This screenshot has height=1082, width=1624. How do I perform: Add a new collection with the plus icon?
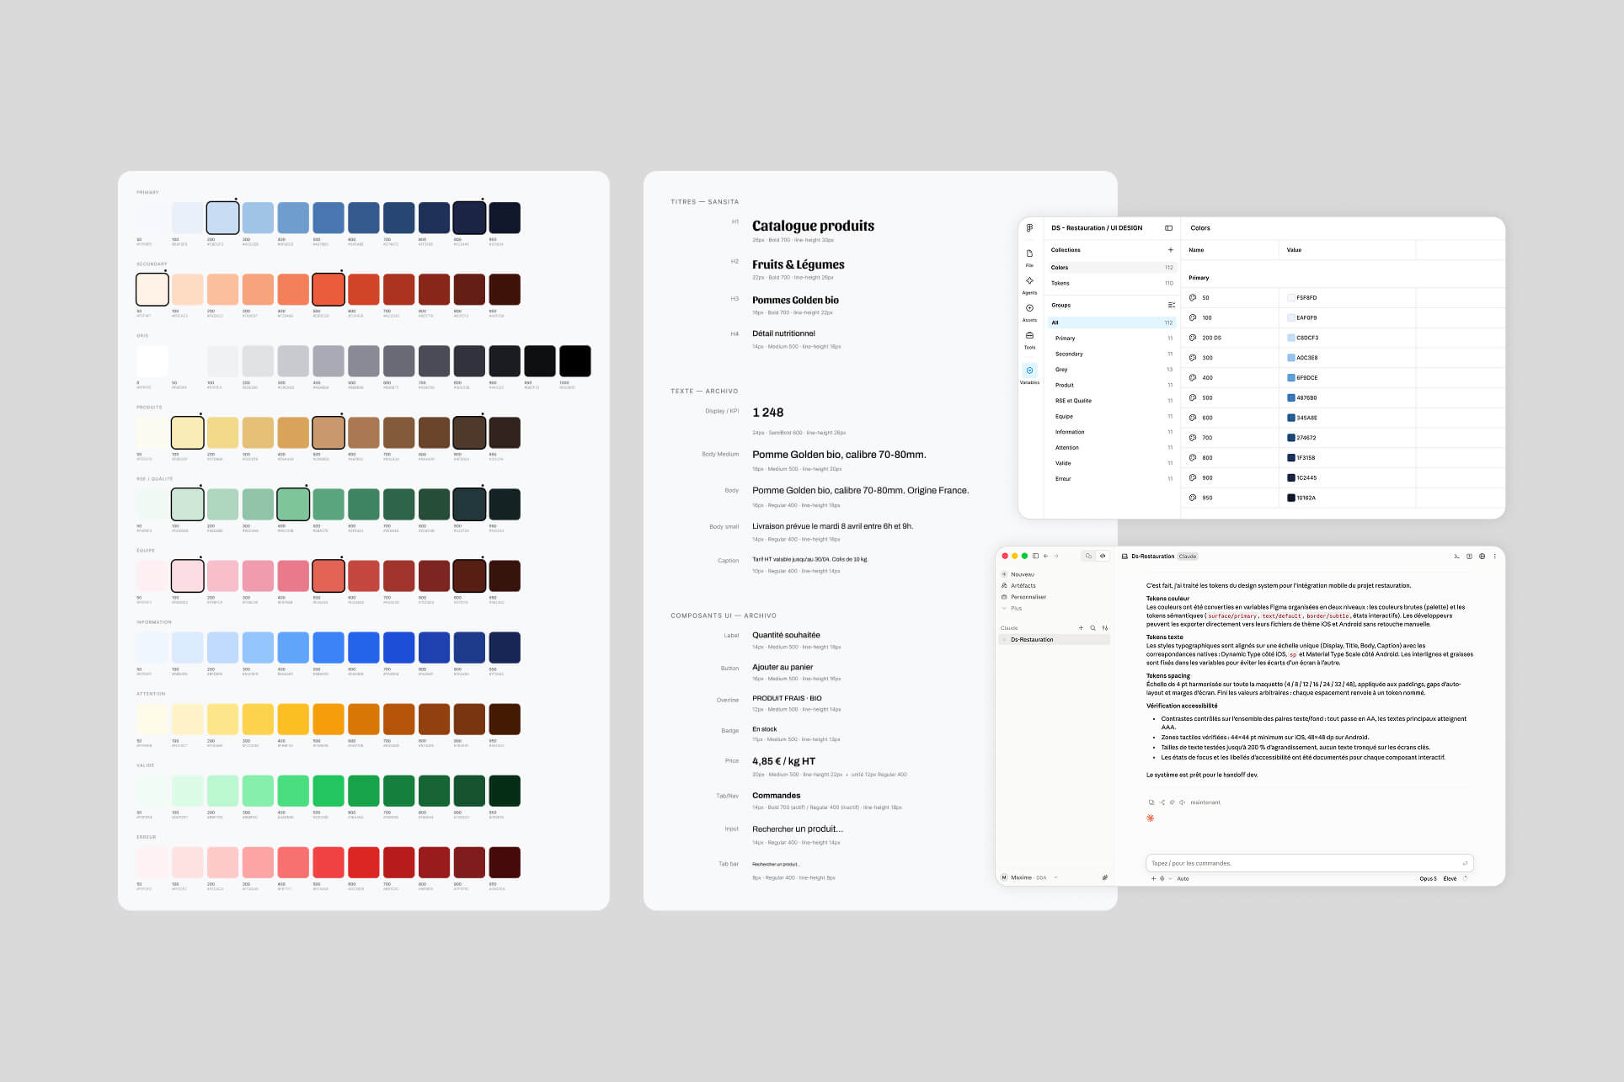pyautogui.click(x=1170, y=250)
